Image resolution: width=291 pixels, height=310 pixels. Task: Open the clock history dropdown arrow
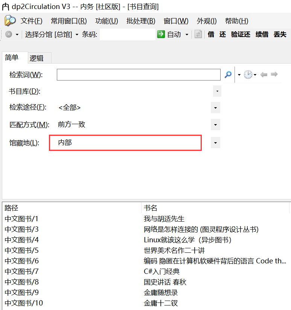pos(255,75)
